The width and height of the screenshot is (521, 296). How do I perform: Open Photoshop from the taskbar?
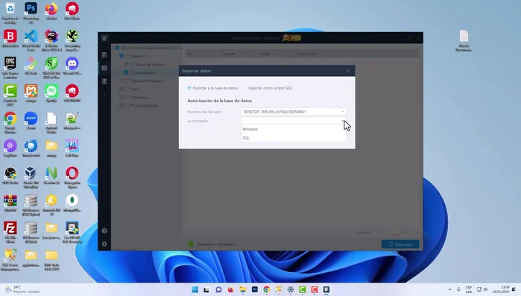tap(254, 290)
